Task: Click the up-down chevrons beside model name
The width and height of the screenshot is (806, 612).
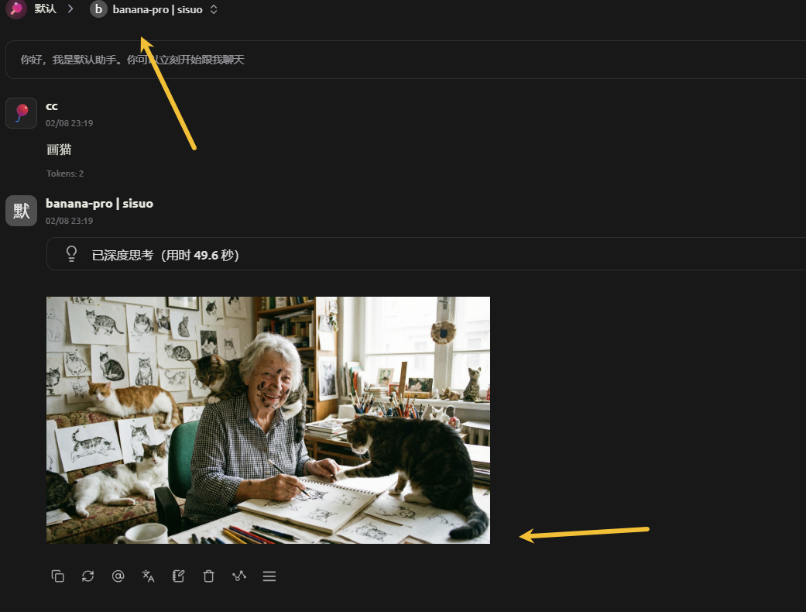Action: point(214,9)
